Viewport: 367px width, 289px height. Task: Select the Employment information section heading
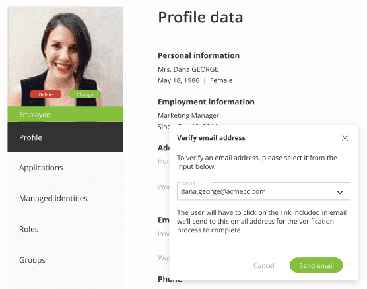pyautogui.click(x=206, y=102)
